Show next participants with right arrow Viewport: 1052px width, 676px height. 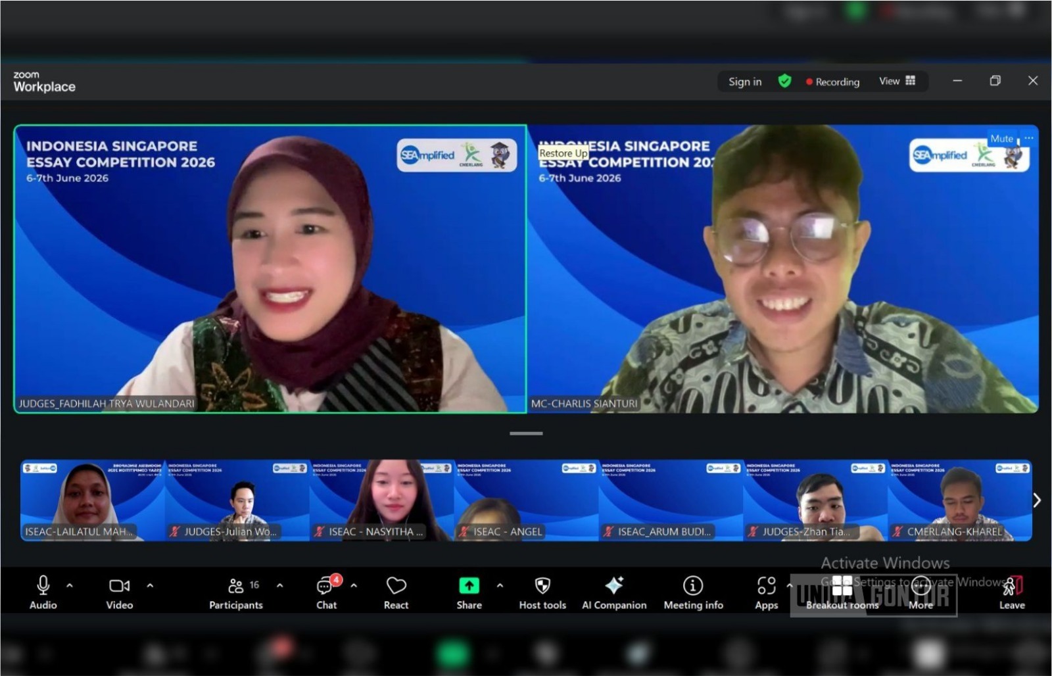pos(1037,500)
